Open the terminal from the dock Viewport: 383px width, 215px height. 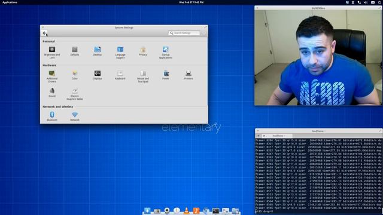(x=215, y=211)
